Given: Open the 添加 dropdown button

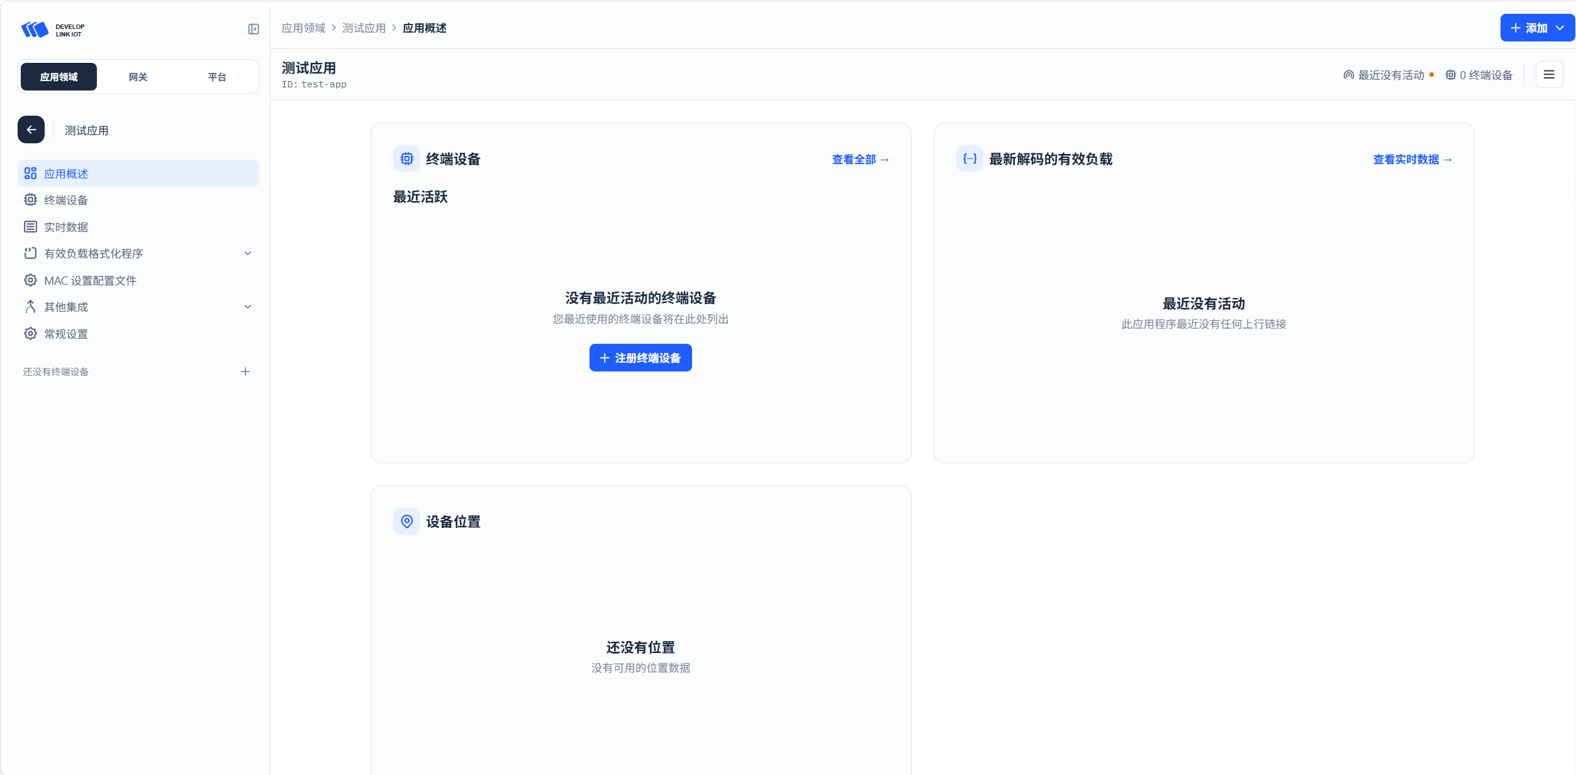Looking at the screenshot, I should [x=1537, y=28].
